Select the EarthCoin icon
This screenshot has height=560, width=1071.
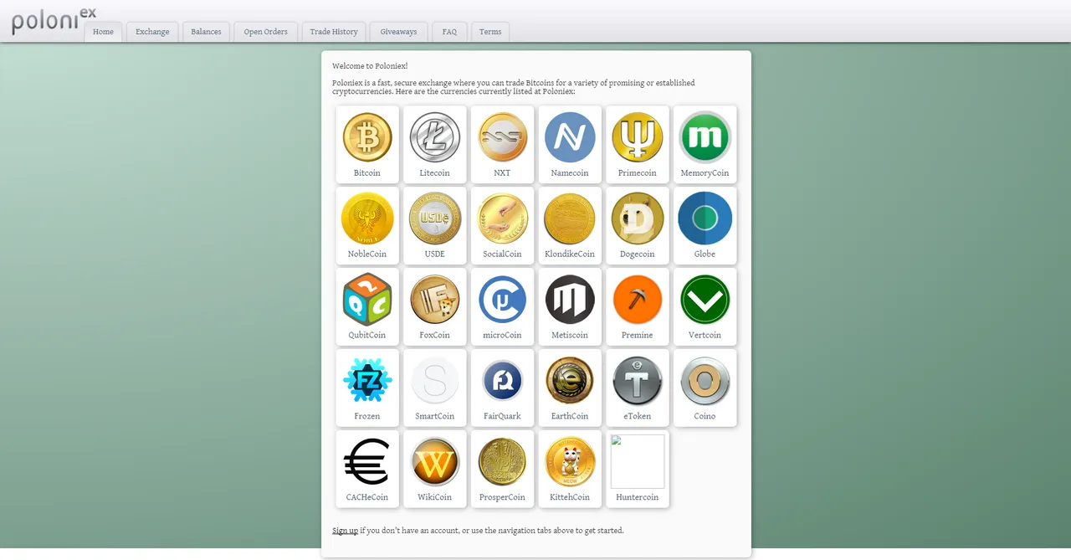click(570, 381)
